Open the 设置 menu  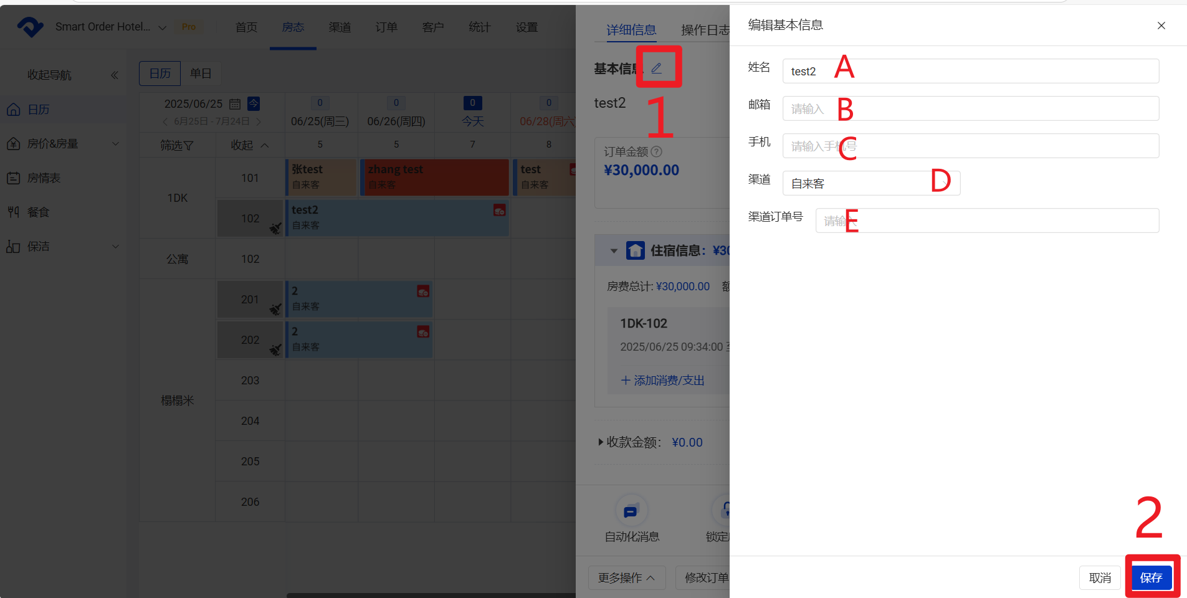pos(527,27)
